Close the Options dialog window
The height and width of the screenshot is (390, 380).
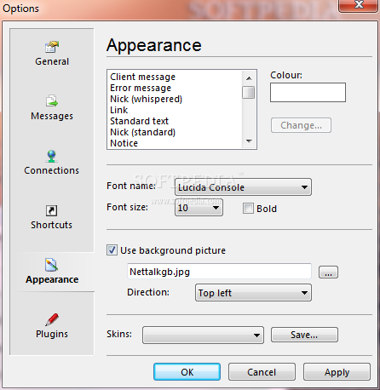(358, 5)
